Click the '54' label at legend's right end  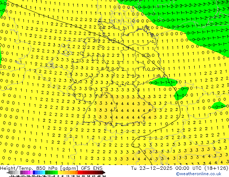[104, 176]
